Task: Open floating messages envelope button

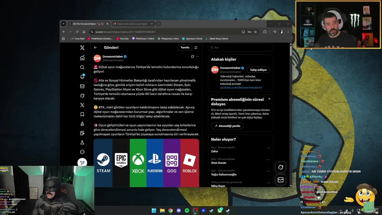Action: (281, 180)
